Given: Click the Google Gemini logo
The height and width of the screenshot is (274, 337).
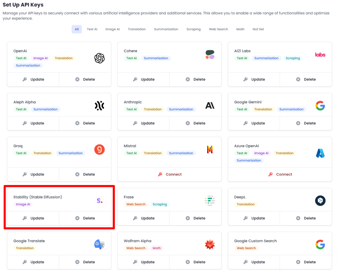Looking at the screenshot, I should [x=320, y=106].
